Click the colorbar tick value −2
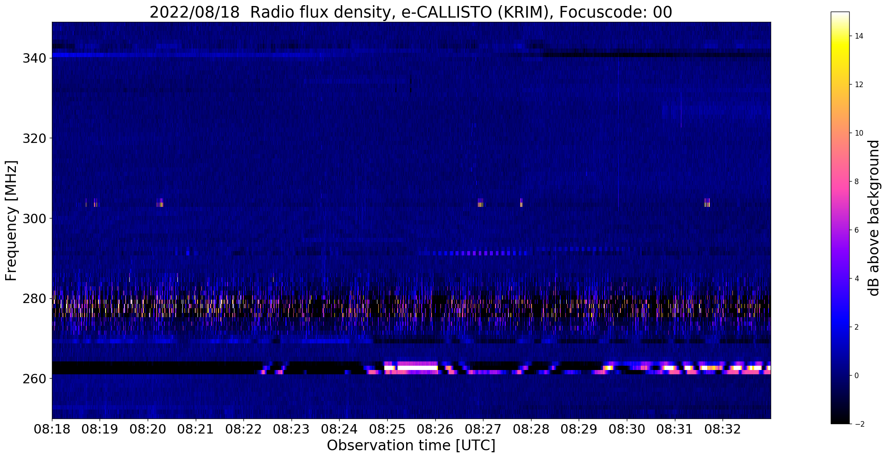 (859, 424)
